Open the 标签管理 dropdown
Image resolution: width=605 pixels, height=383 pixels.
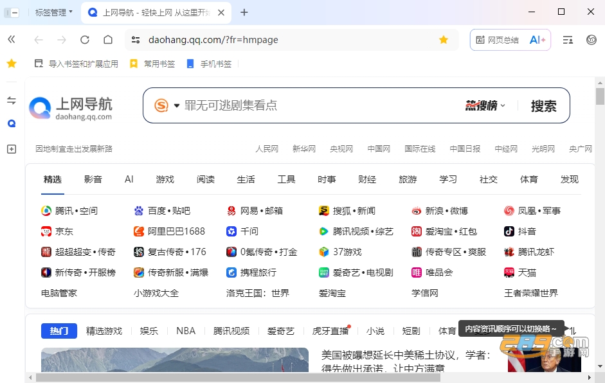[53, 12]
